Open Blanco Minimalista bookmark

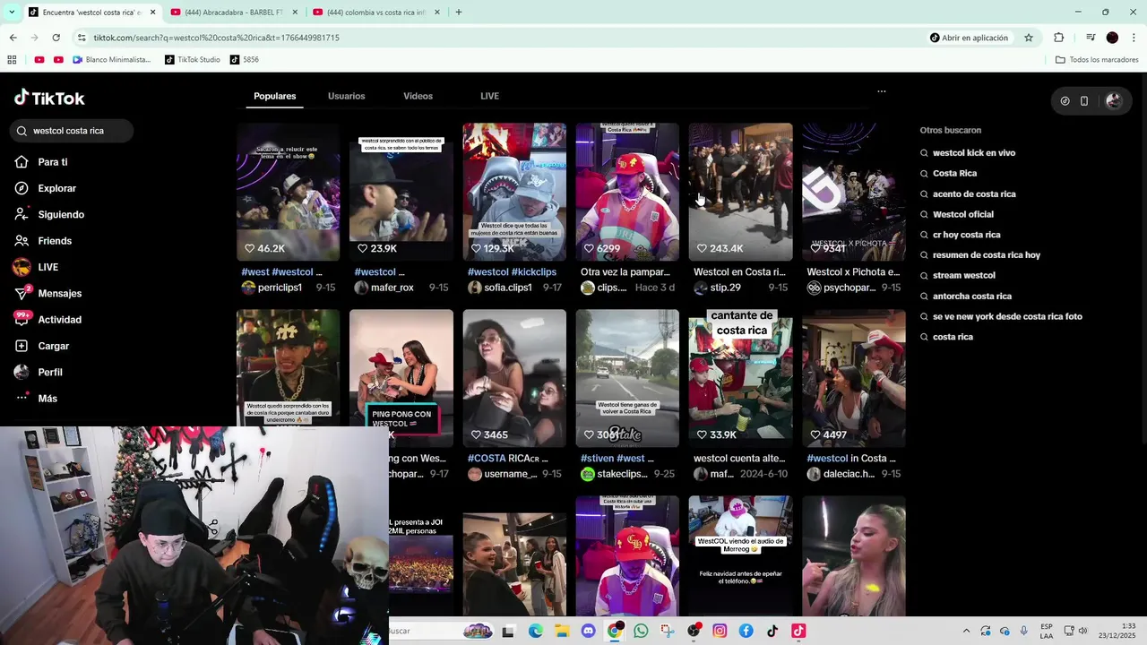(x=112, y=60)
